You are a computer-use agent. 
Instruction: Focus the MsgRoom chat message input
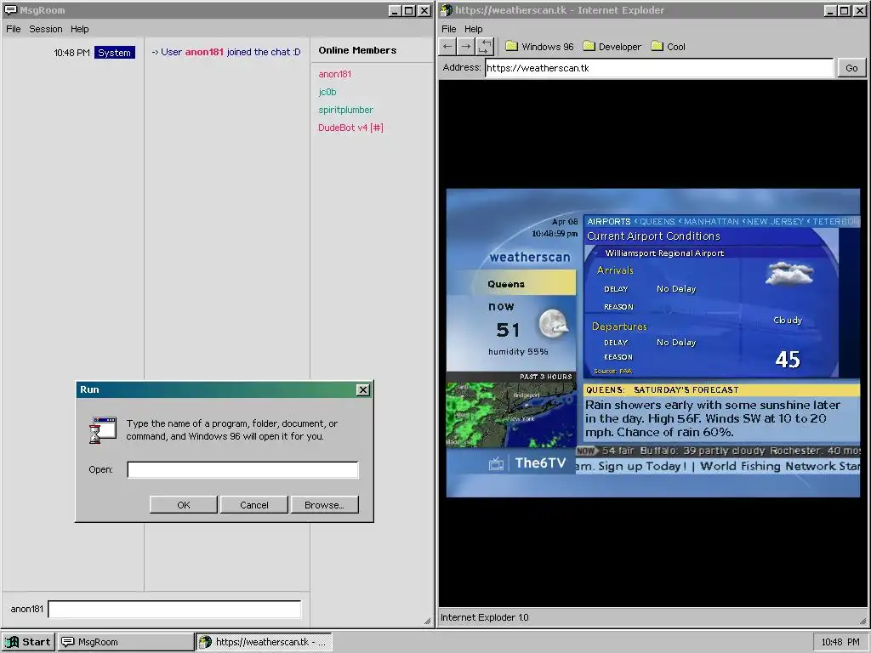(x=175, y=609)
